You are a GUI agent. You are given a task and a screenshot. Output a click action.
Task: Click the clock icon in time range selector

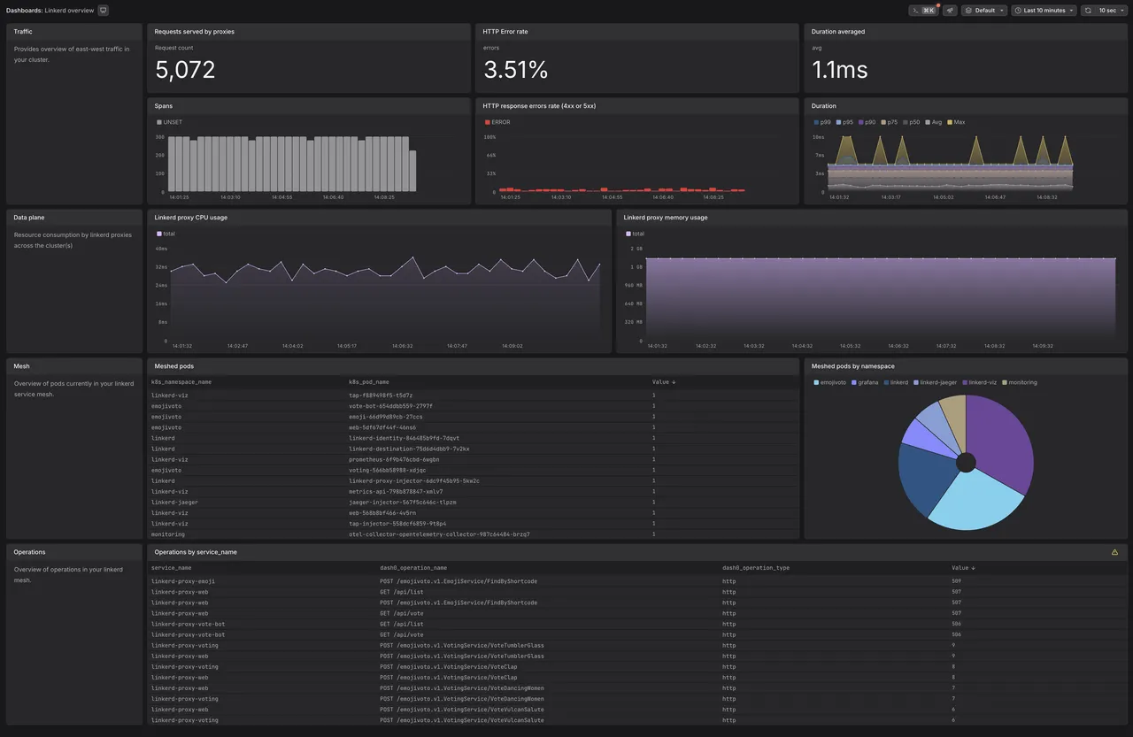coord(1018,11)
